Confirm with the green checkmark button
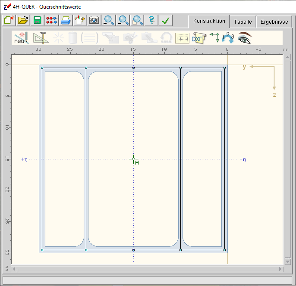 click(165, 20)
